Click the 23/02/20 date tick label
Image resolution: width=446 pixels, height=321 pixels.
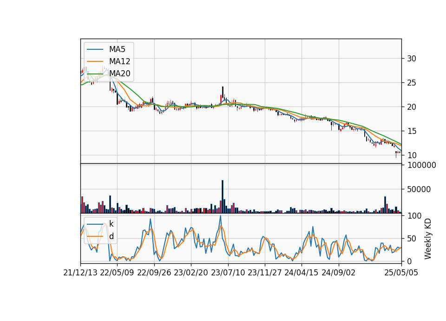tap(191, 273)
